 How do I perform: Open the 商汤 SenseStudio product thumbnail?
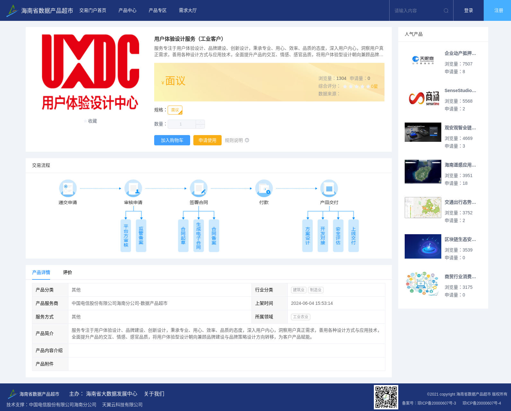coord(423,98)
